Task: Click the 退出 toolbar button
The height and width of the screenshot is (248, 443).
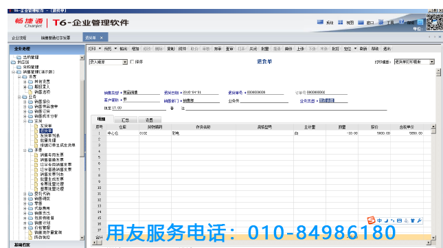Action: 387,49
